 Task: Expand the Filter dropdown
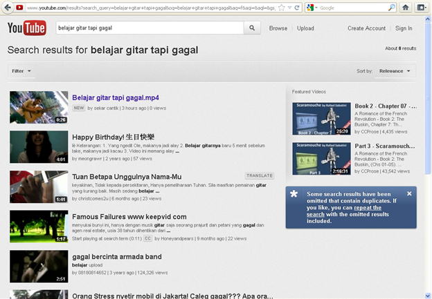[x=21, y=71]
